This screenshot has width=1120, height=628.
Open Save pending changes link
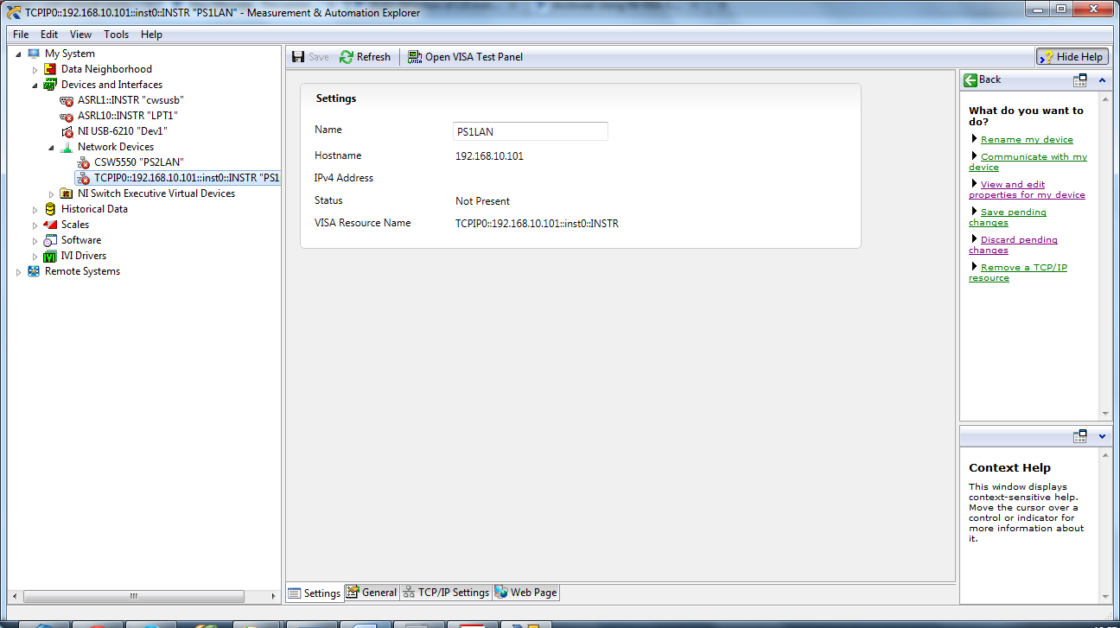pyautogui.click(x=1008, y=217)
